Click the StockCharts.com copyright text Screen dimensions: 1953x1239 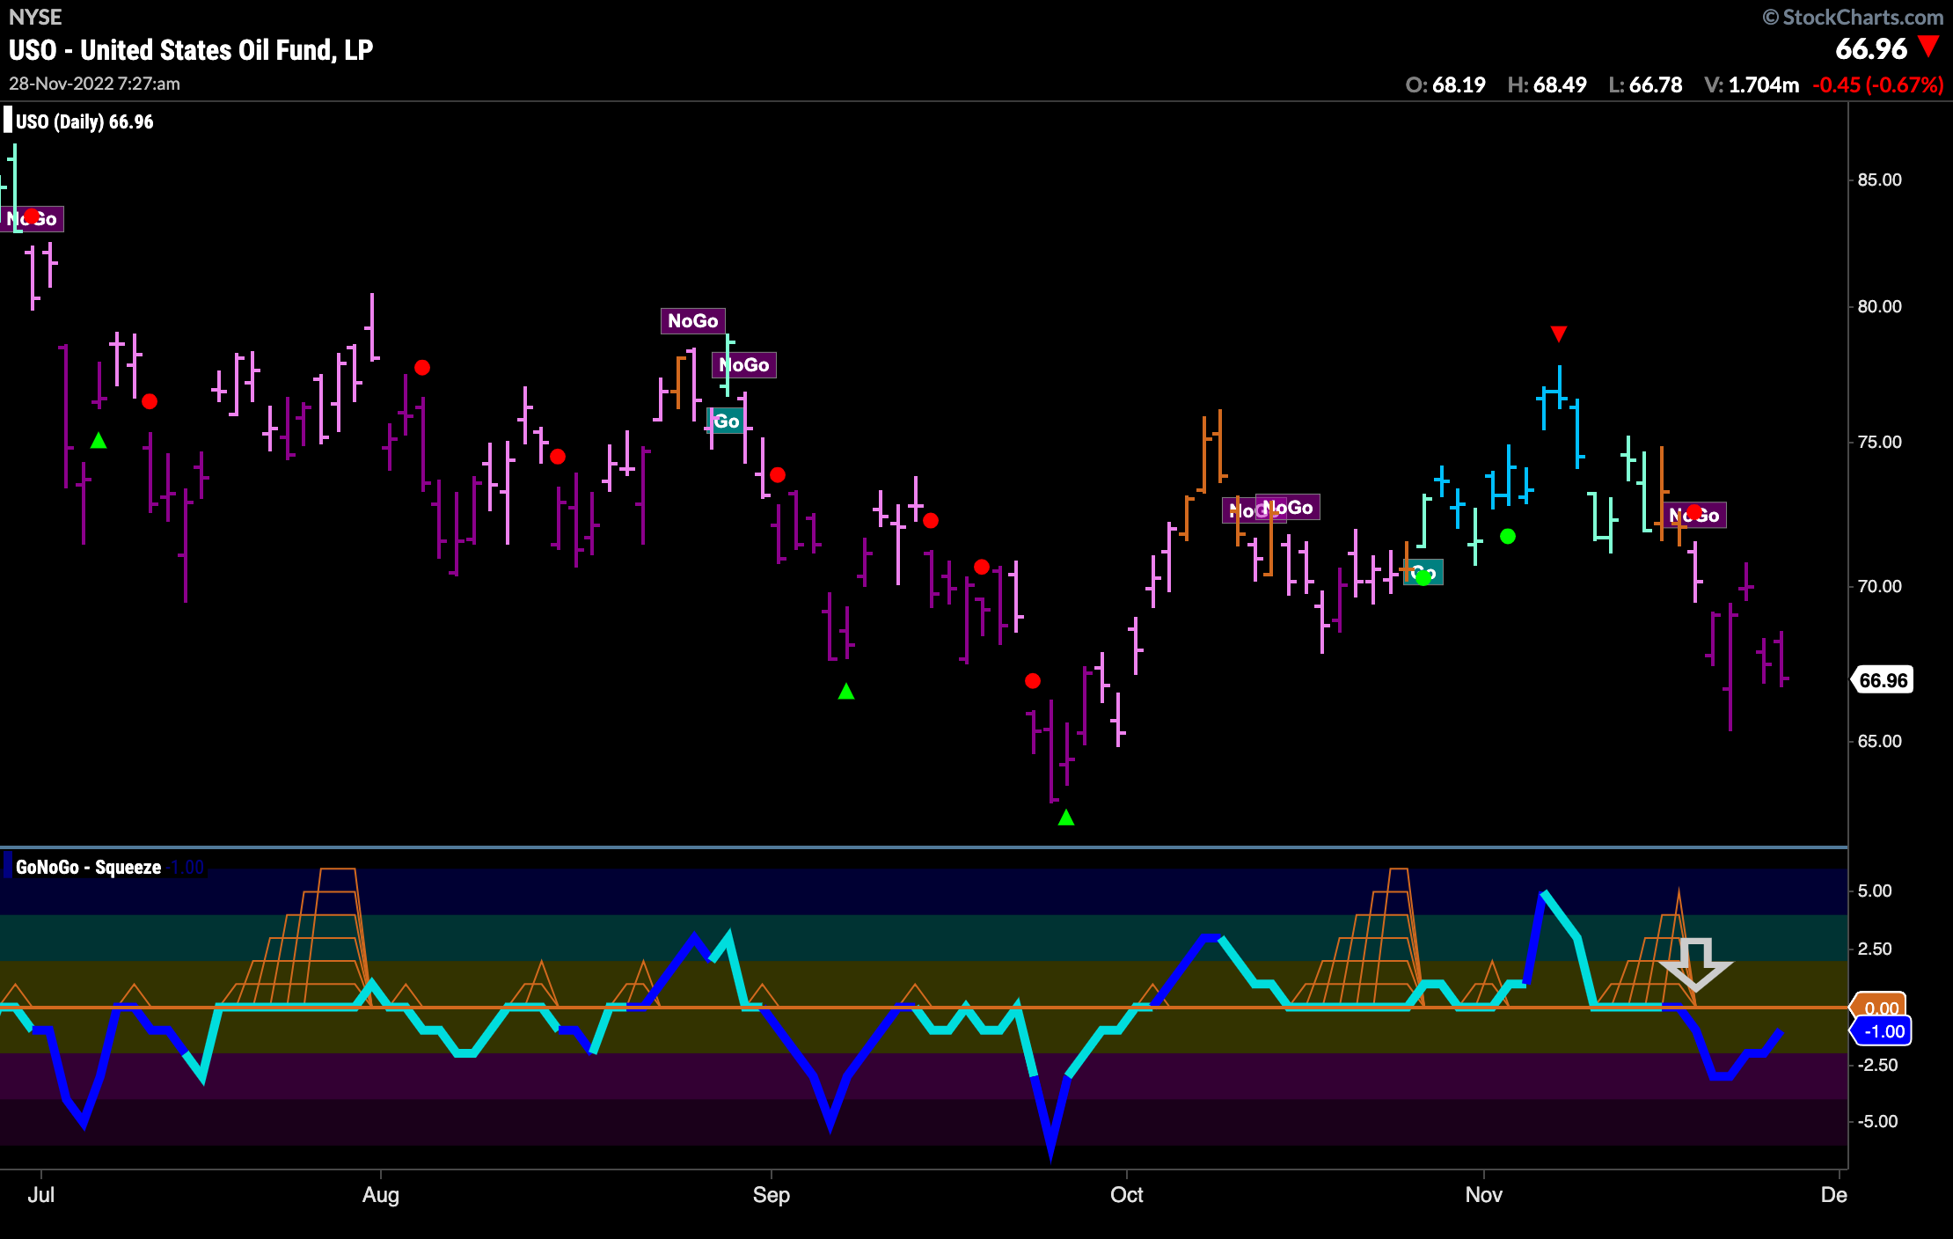(x=1853, y=17)
